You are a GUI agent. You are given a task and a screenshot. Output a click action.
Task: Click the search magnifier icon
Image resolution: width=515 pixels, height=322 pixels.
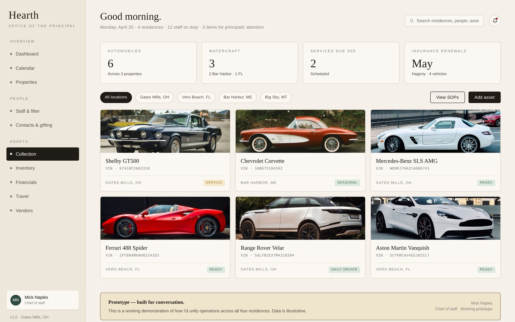click(x=411, y=21)
